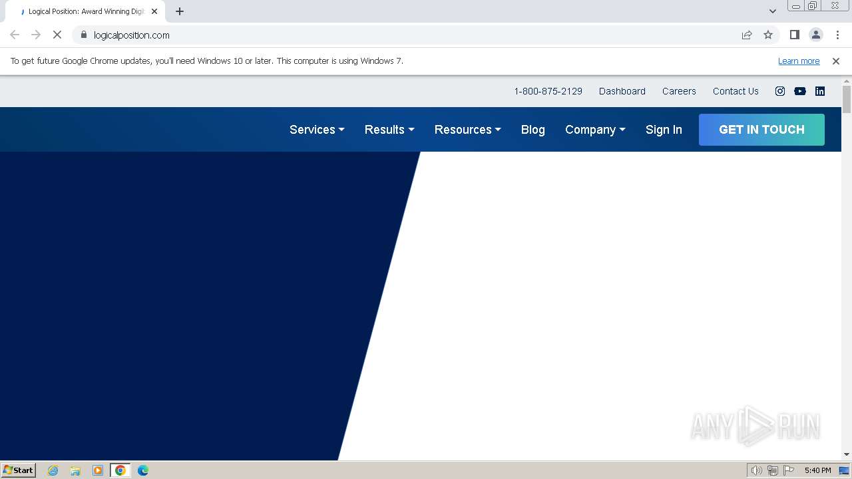The height and width of the screenshot is (479, 852).
Task: Open Chrome side panel
Action: (795, 35)
